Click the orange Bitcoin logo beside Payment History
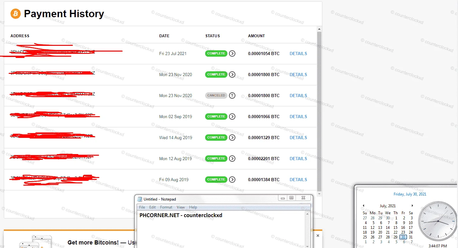The height and width of the screenshot is (248, 458). [16, 14]
